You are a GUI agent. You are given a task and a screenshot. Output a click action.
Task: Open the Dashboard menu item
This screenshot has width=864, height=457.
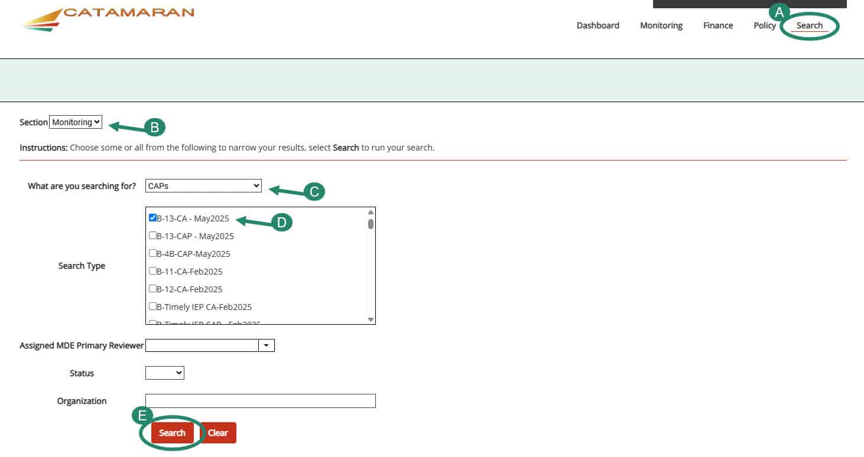point(598,25)
